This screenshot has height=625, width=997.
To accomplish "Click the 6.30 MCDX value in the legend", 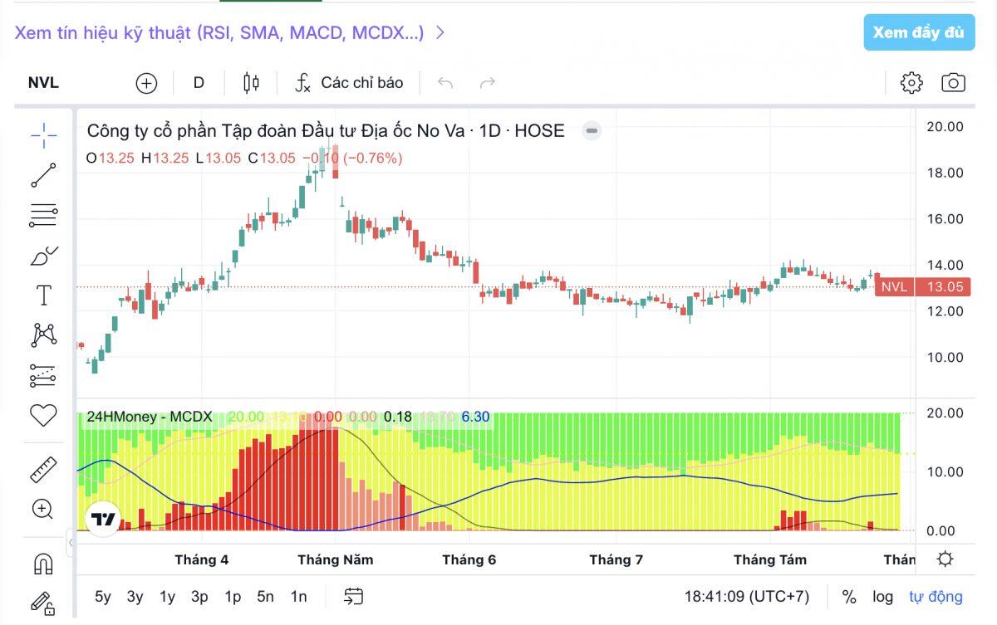I will click(x=475, y=417).
